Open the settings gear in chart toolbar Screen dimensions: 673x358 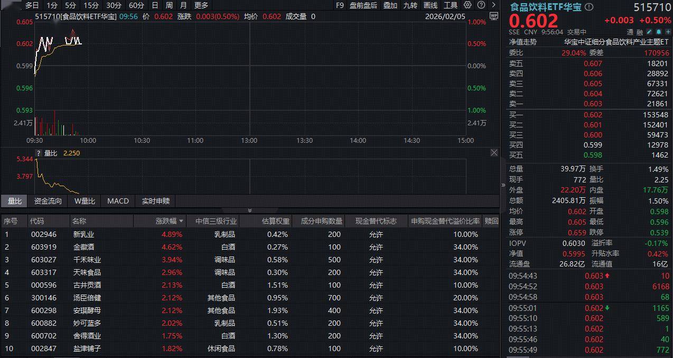[x=468, y=5]
